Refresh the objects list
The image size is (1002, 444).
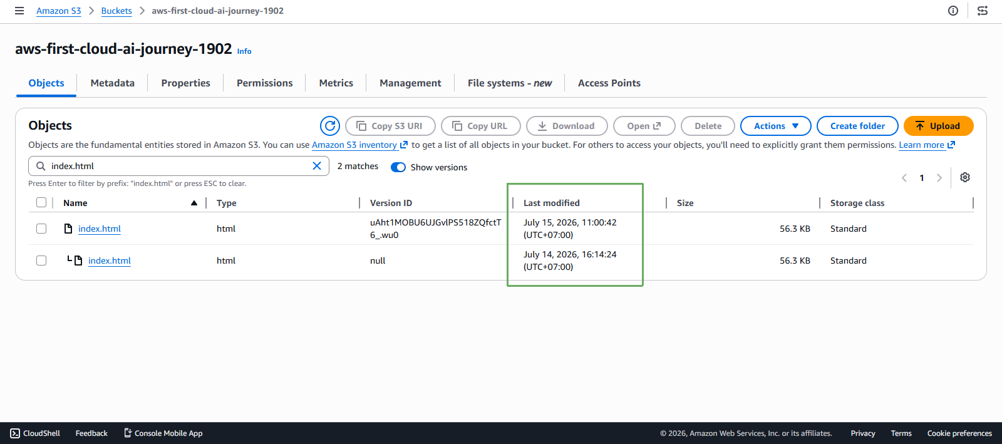(x=330, y=126)
